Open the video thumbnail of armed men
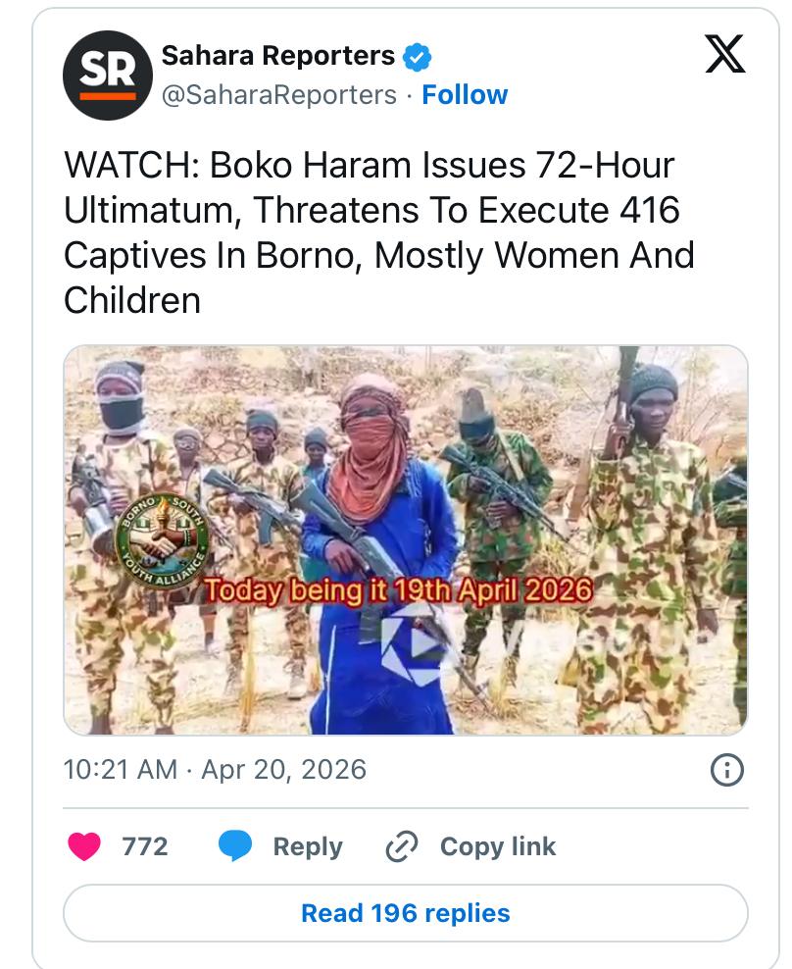Viewport: 792px width, 969px height. (x=549, y=471)
